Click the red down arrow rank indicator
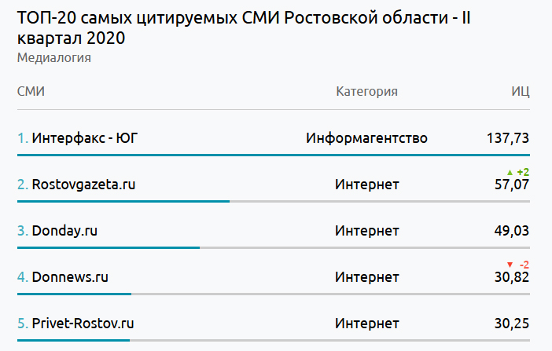 pos(510,265)
